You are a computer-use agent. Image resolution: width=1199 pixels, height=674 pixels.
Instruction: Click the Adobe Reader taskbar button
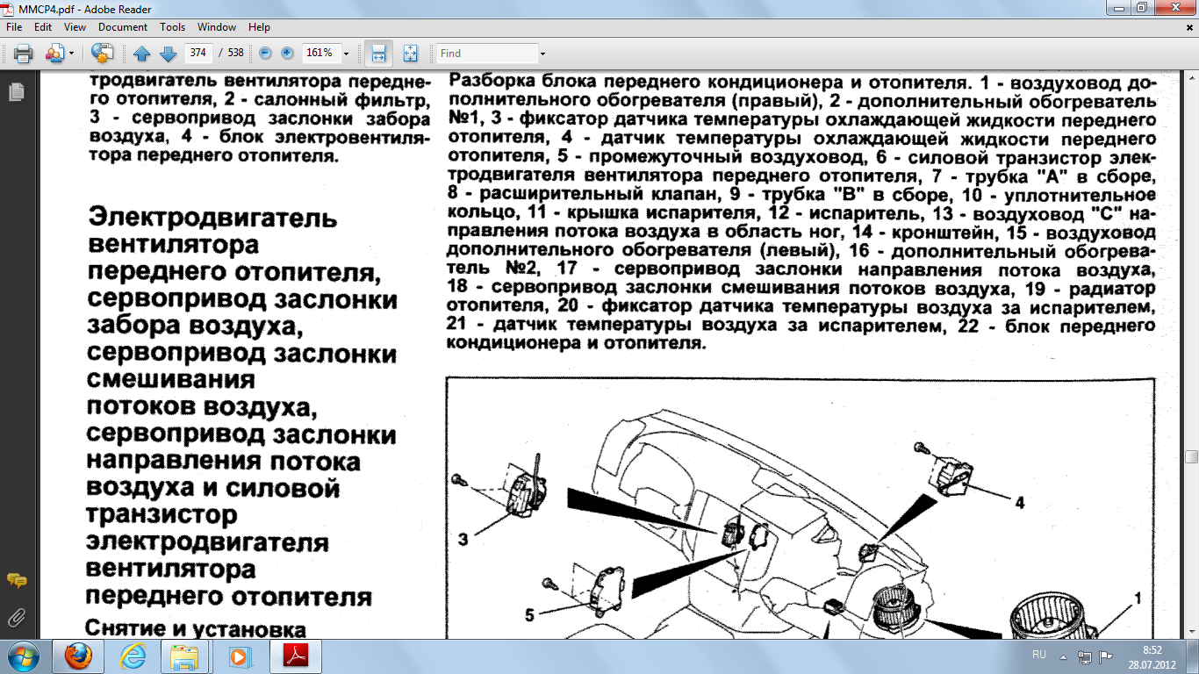click(x=294, y=656)
